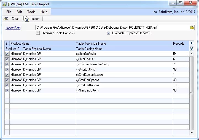Uncheck the syUserTasks row checkbox

tap(7, 59)
